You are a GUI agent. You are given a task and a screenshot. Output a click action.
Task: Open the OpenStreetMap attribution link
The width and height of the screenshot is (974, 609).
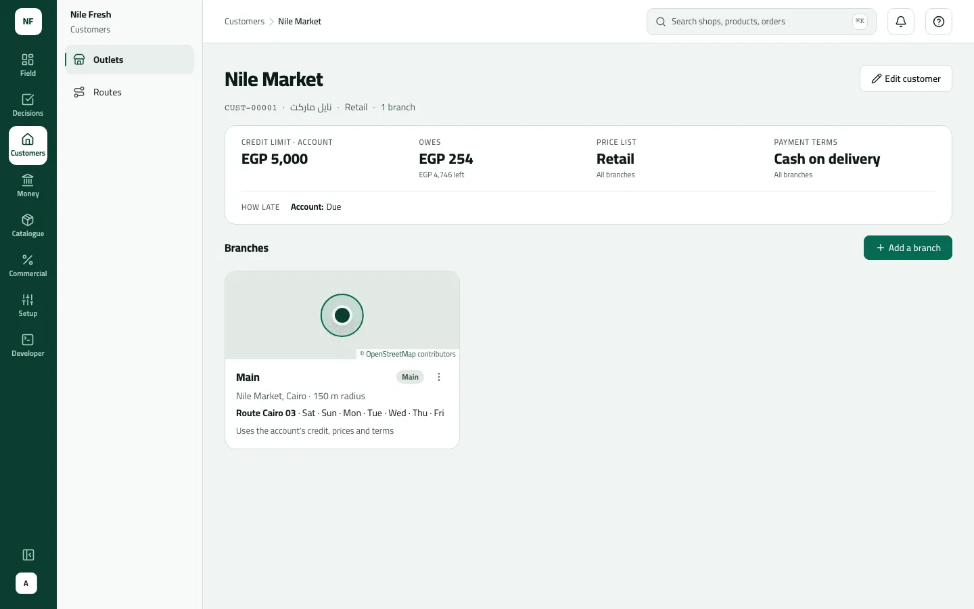[x=390, y=354]
